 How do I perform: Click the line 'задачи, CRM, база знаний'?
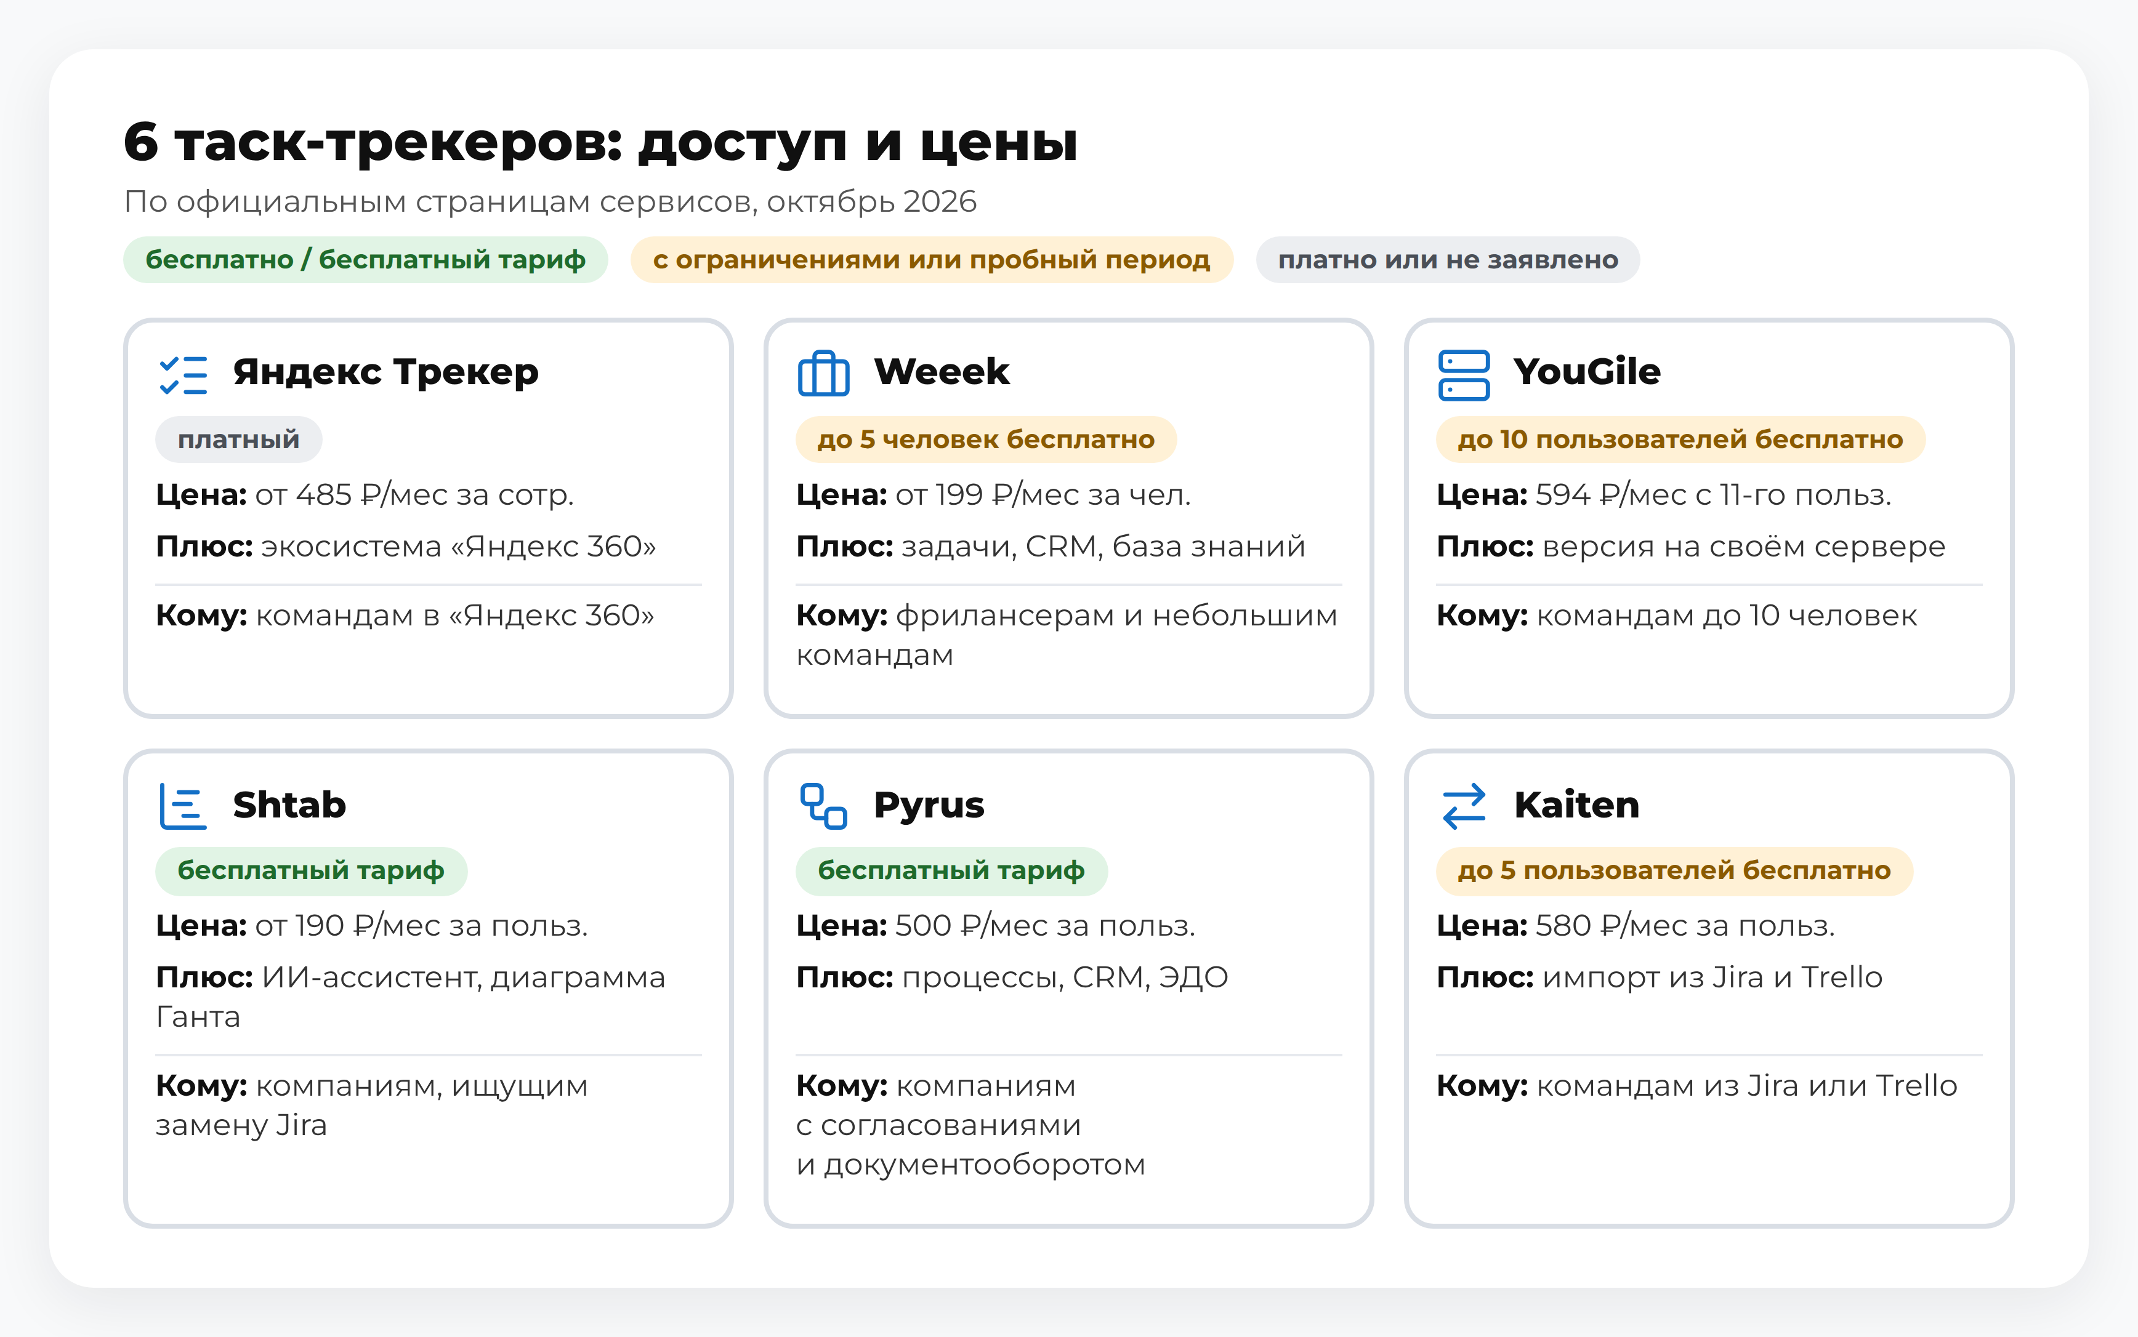[1104, 547]
